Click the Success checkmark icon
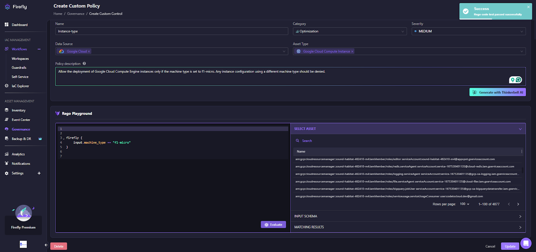This screenshot has width=536, height=252. (x=466, y=11)
